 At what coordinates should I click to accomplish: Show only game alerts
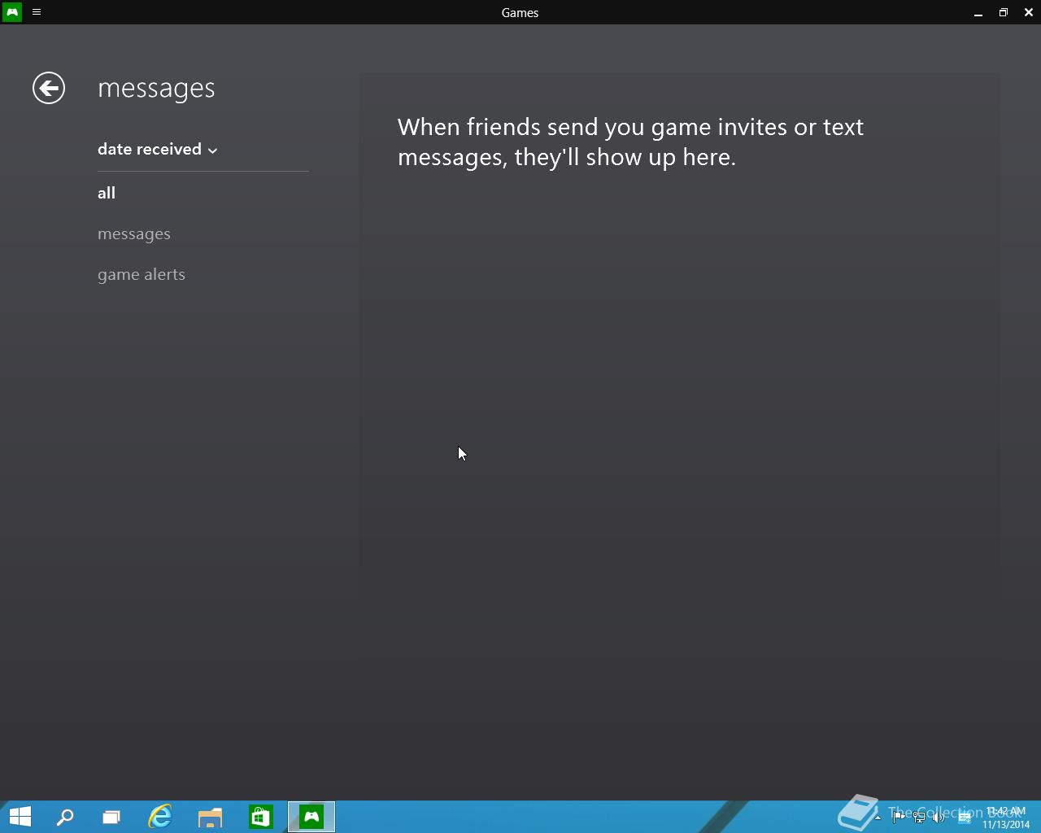click(x=142, y=274)
